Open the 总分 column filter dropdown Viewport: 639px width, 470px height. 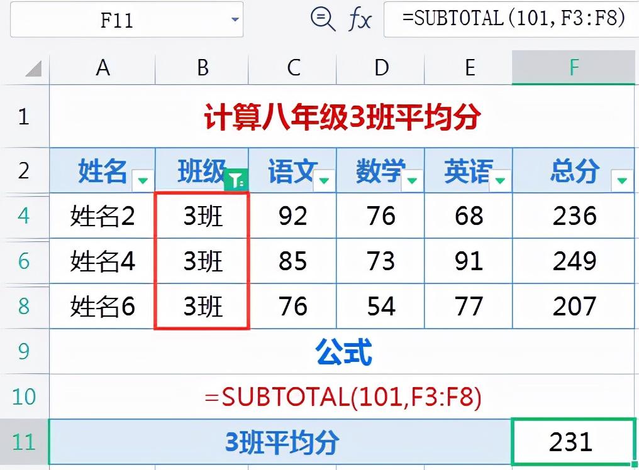click(622, 180)
